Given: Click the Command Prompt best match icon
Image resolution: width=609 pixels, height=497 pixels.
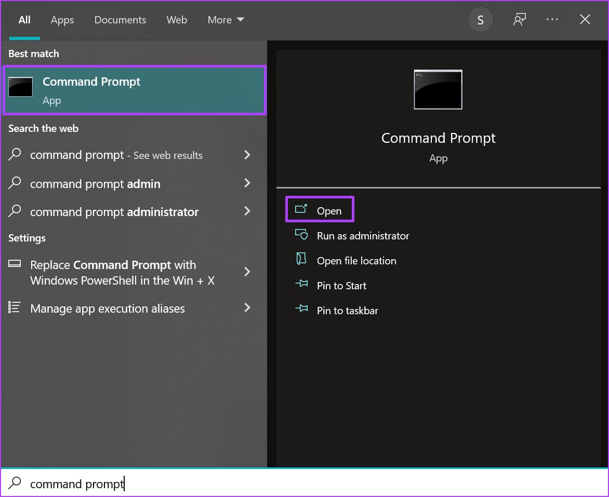Looking at the screenshot, I should 21,87.
